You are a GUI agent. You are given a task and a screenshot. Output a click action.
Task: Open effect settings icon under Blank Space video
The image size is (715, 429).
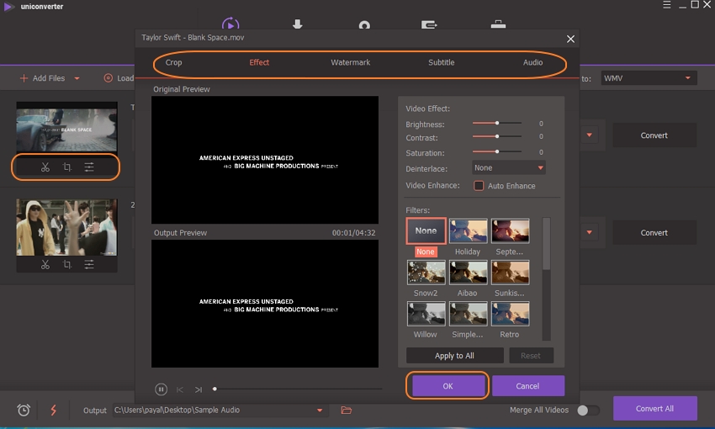[89, 167]
